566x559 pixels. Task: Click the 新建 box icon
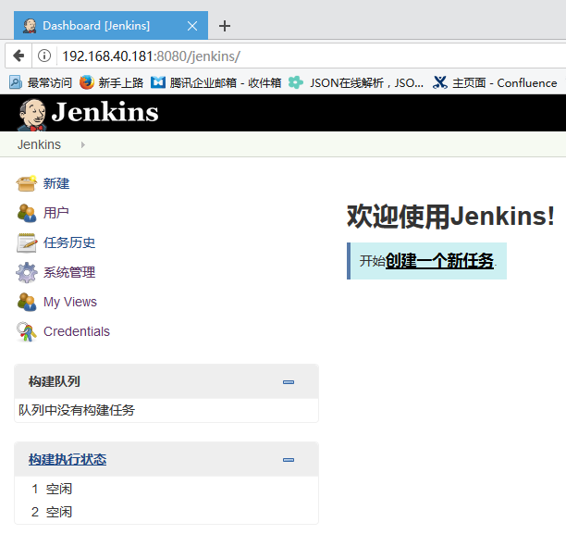[26, 183]
